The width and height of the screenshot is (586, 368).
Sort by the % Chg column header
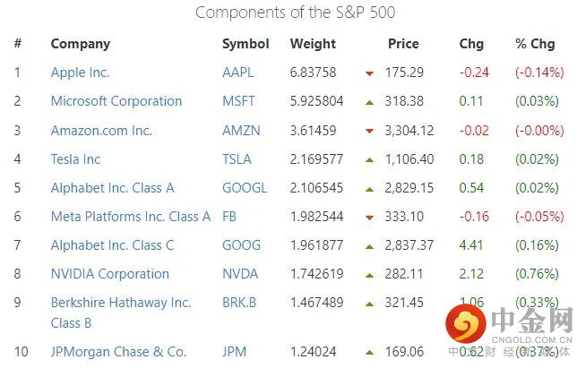tap(535, 43)
